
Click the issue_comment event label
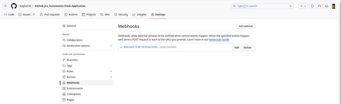pos(168,47)
